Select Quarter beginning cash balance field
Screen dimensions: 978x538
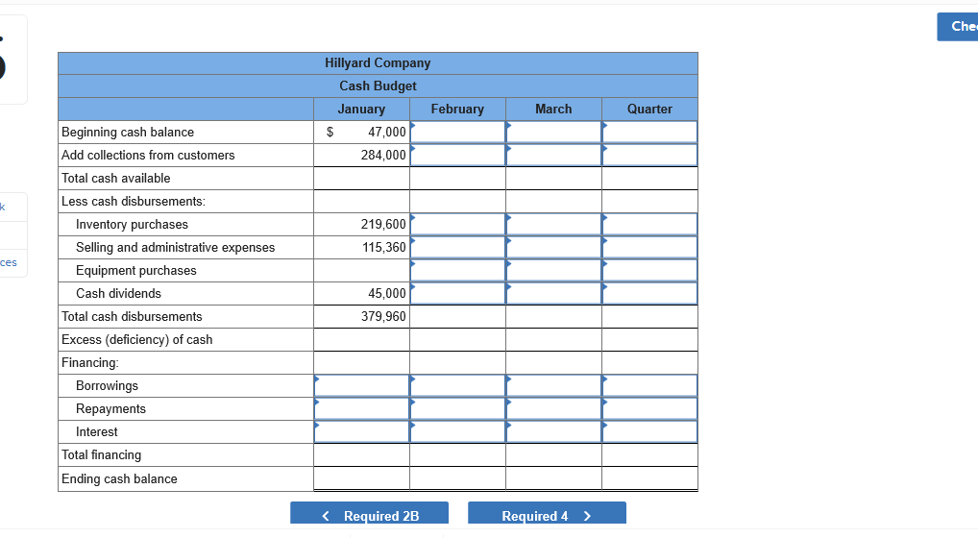(650, 133)
